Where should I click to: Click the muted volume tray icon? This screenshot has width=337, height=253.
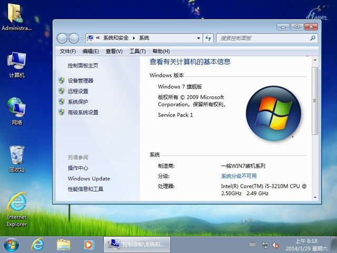click(275, 245)
